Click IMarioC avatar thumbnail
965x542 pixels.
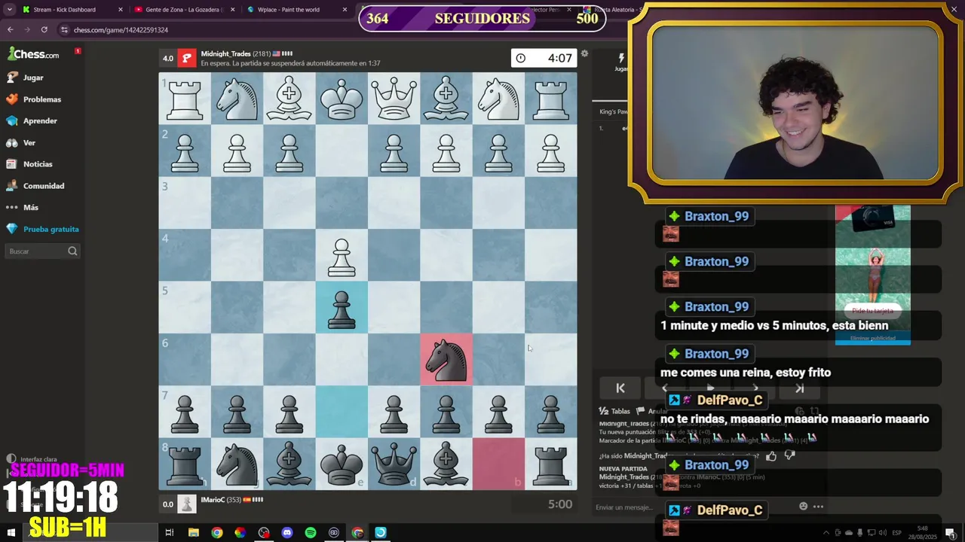coord(187,504)
